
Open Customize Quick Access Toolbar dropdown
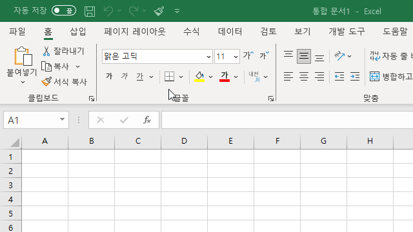point(177,11)
